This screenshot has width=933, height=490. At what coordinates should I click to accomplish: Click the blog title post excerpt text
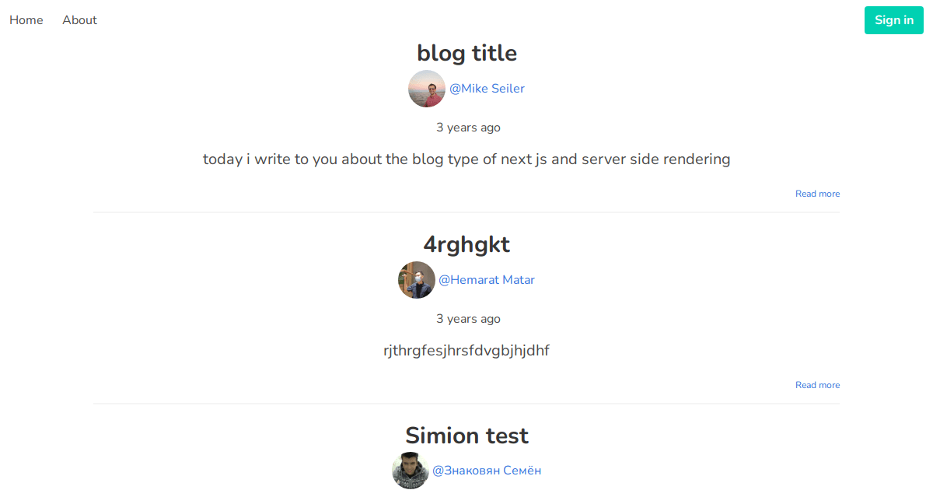(466, 159)
